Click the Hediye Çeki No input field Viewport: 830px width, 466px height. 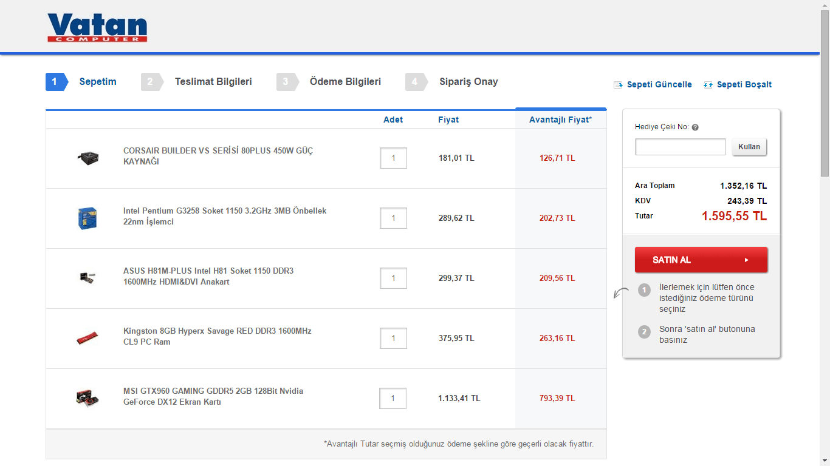click(680, 147)
